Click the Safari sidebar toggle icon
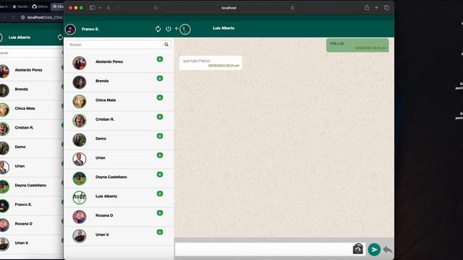The image size is (463, 260). click(x=93, y=8)
